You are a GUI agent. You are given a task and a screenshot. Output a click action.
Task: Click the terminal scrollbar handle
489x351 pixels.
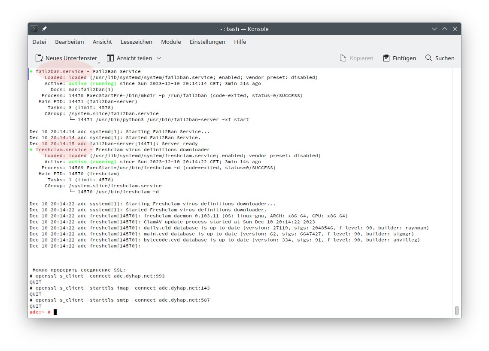pos(457,310)
